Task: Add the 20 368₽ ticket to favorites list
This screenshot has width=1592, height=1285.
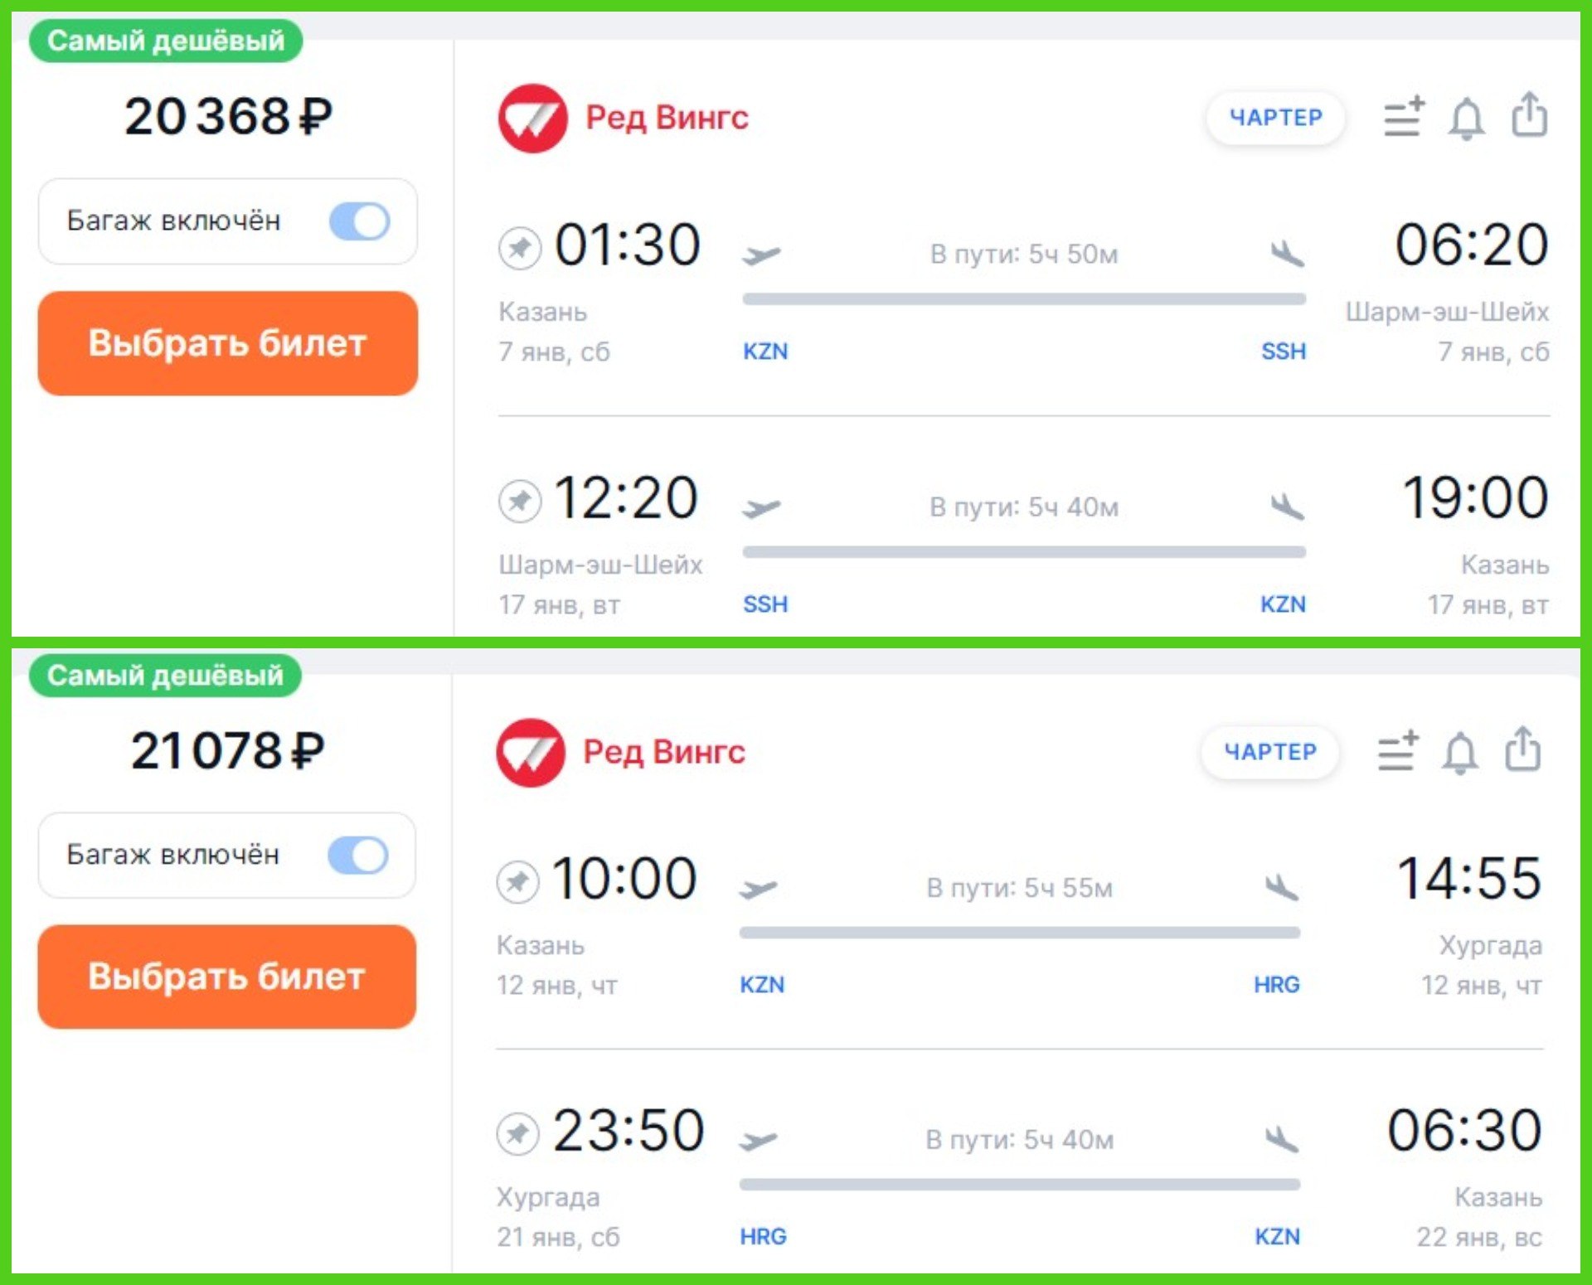Action: [x=1404, y=117]
